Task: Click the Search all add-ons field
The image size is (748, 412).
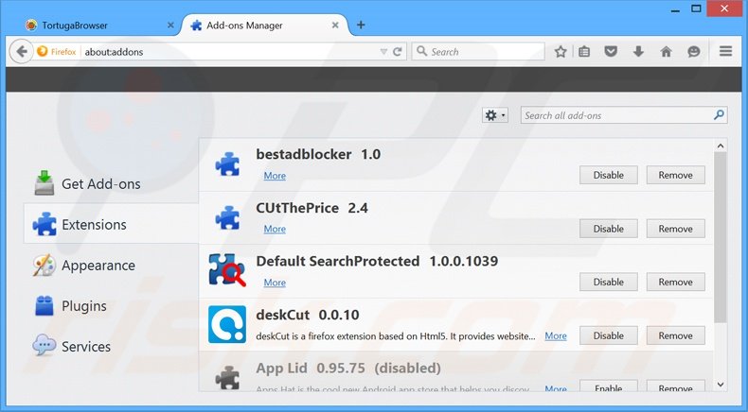Action: point(624,115)
